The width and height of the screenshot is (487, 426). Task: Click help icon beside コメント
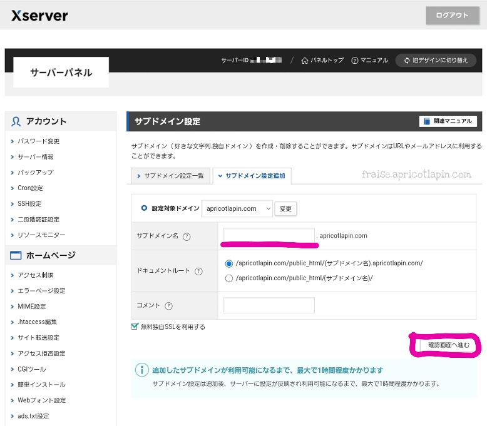168,306
